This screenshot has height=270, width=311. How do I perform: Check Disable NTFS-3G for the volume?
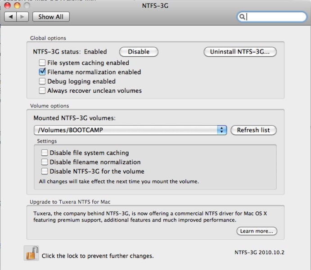pos(45,171)
